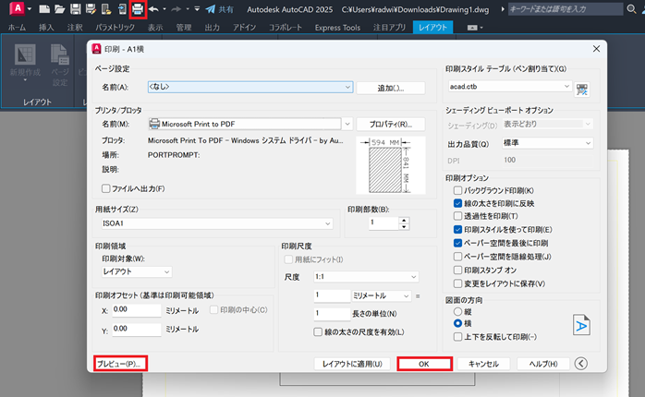Open the Express Tools ribbon tab
645x397 pixels.
click(x=337, y=28)
